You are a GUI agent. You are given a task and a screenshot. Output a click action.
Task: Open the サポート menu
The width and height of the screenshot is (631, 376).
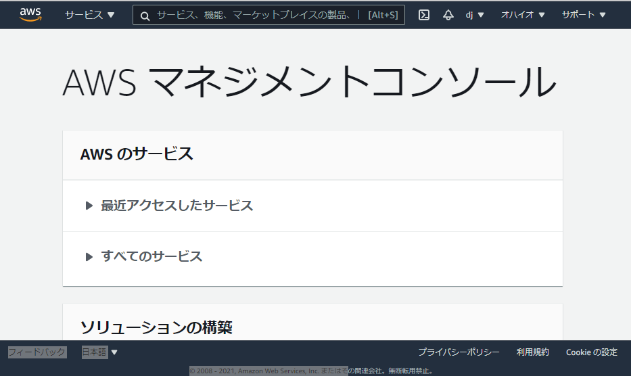tap(584, 15)
